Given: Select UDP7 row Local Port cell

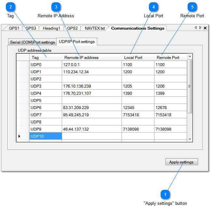Looking at the screenshot, I should click(x=138, y=115).
